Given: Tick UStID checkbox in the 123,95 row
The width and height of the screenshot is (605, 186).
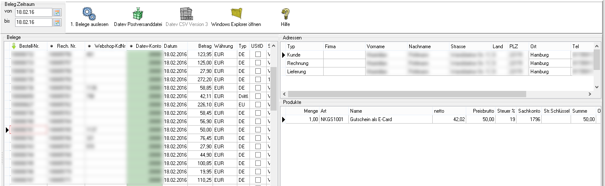Looking at the screenshot, I should (x=258, y=54).
